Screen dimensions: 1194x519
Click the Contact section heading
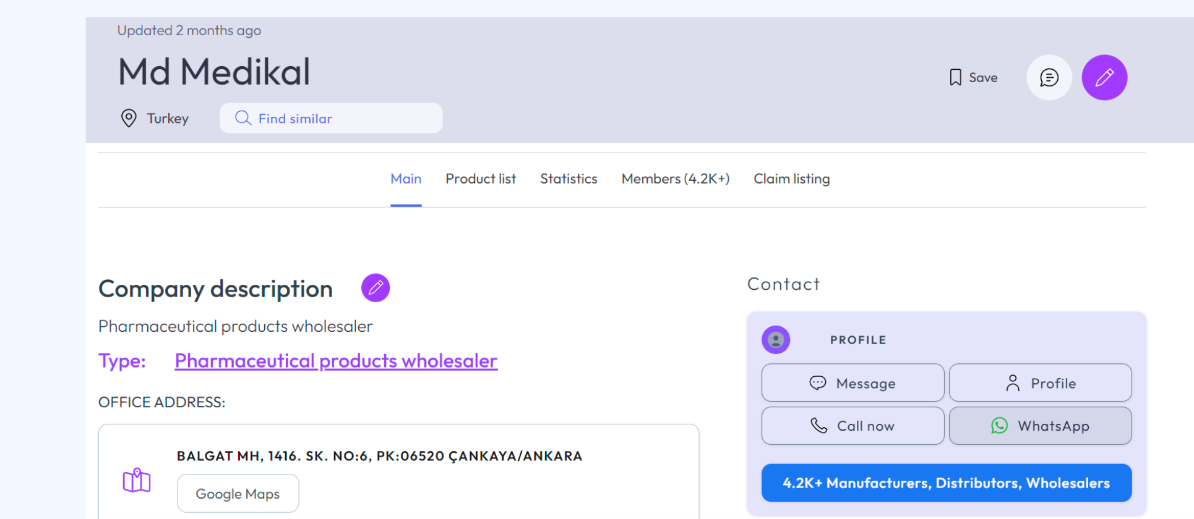click(x=784, y=284)
